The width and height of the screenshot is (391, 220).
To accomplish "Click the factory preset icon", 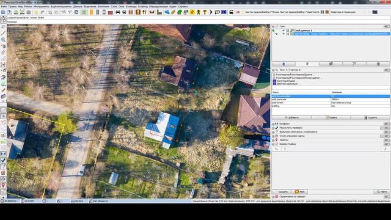I will pyautogui.click(x=159, y=12).
